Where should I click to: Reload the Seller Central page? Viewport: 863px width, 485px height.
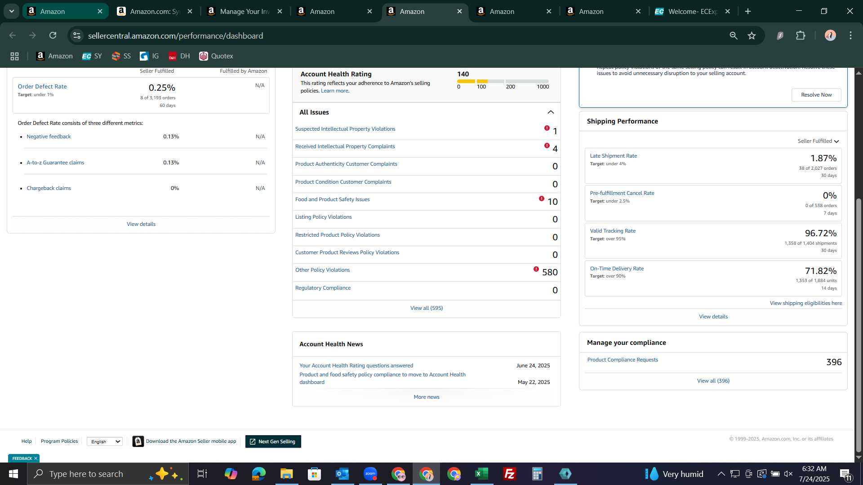[x=53, y=35]
